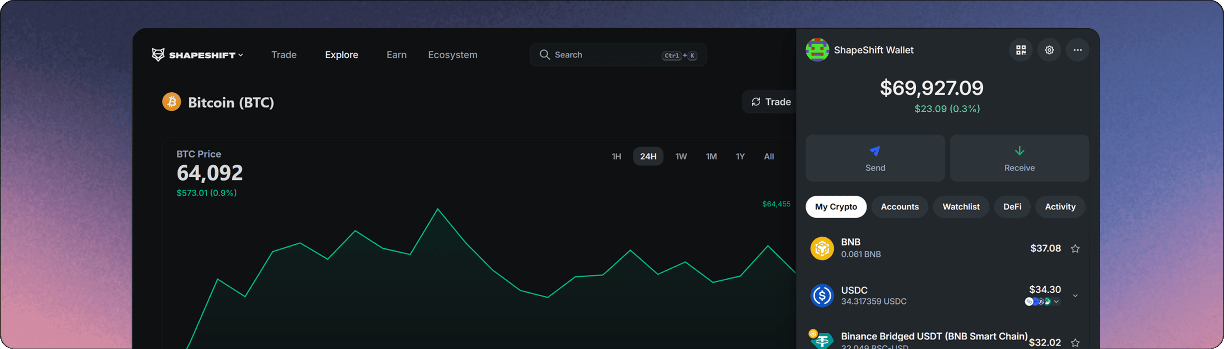The width and height of the screenshot is (1224, 349).
Task: Click the $23.09 (0.3%) wallet change
Action: 947,109
